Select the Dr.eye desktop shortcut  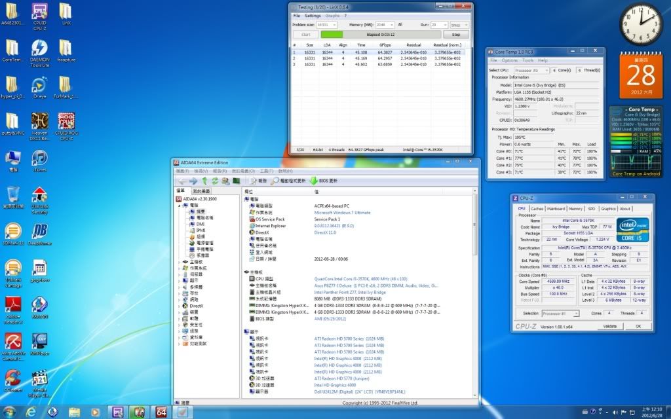39,87
